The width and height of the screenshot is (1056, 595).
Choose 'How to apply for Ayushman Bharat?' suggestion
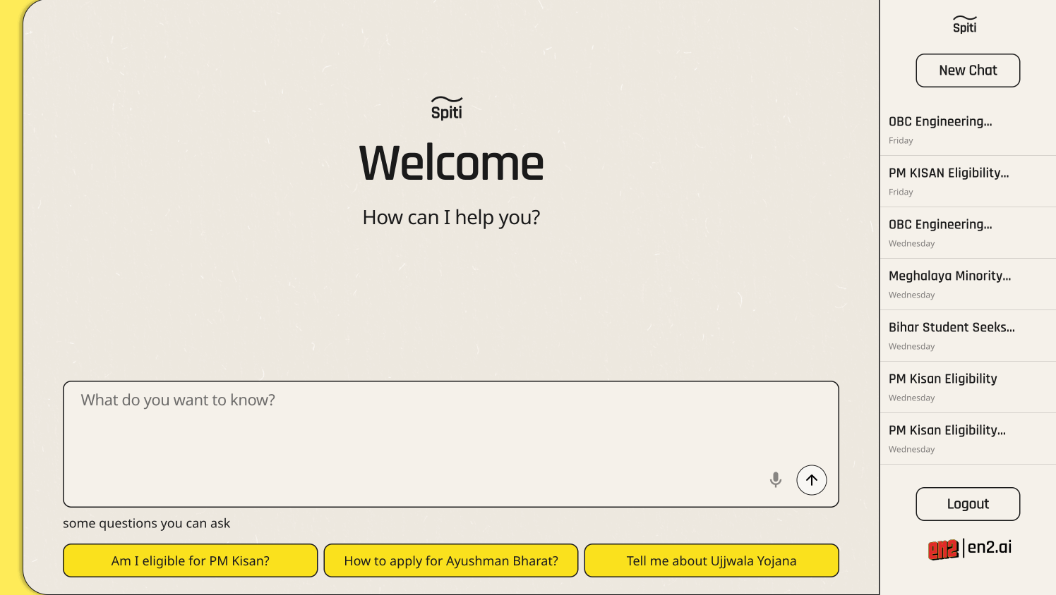click(451, 561)
